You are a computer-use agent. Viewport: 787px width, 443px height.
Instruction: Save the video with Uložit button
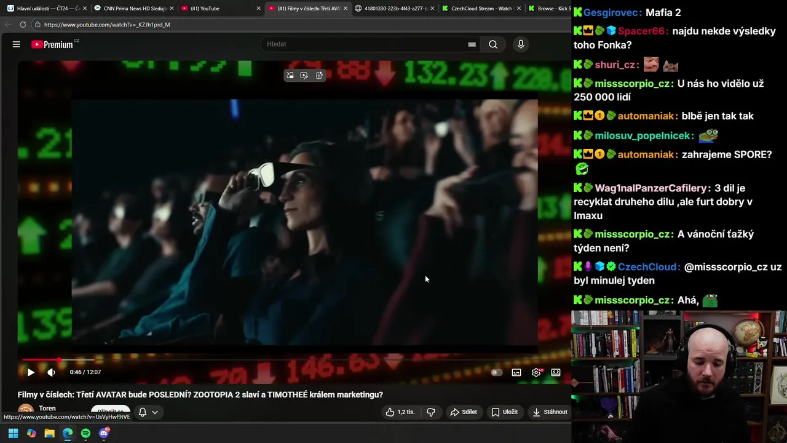click(504, 412)
